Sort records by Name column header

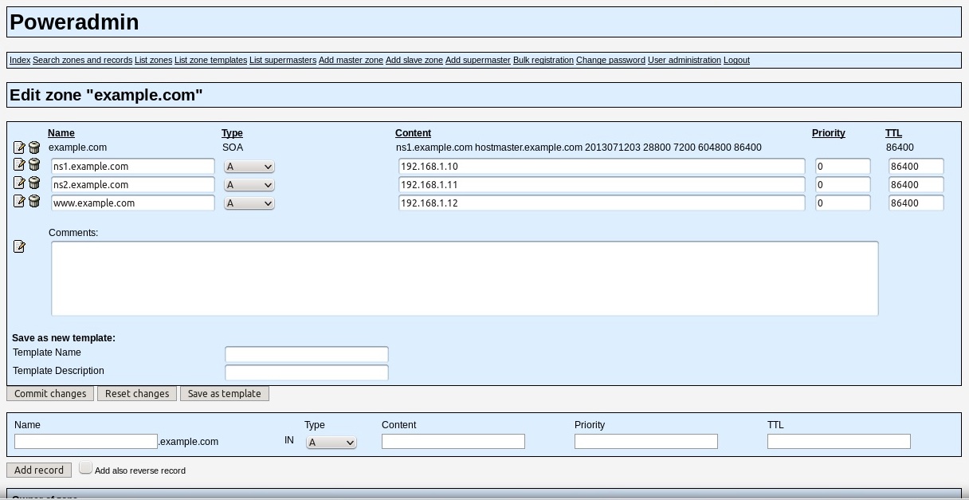pos(61,133)
